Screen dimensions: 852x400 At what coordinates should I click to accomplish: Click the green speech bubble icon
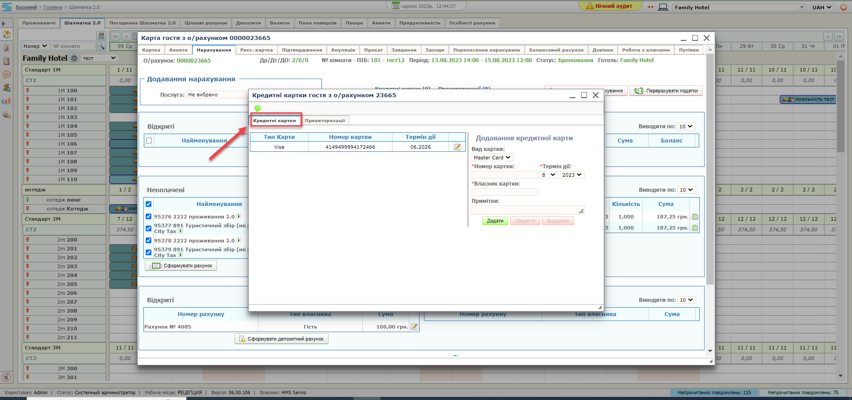click(x=258, y=108)
